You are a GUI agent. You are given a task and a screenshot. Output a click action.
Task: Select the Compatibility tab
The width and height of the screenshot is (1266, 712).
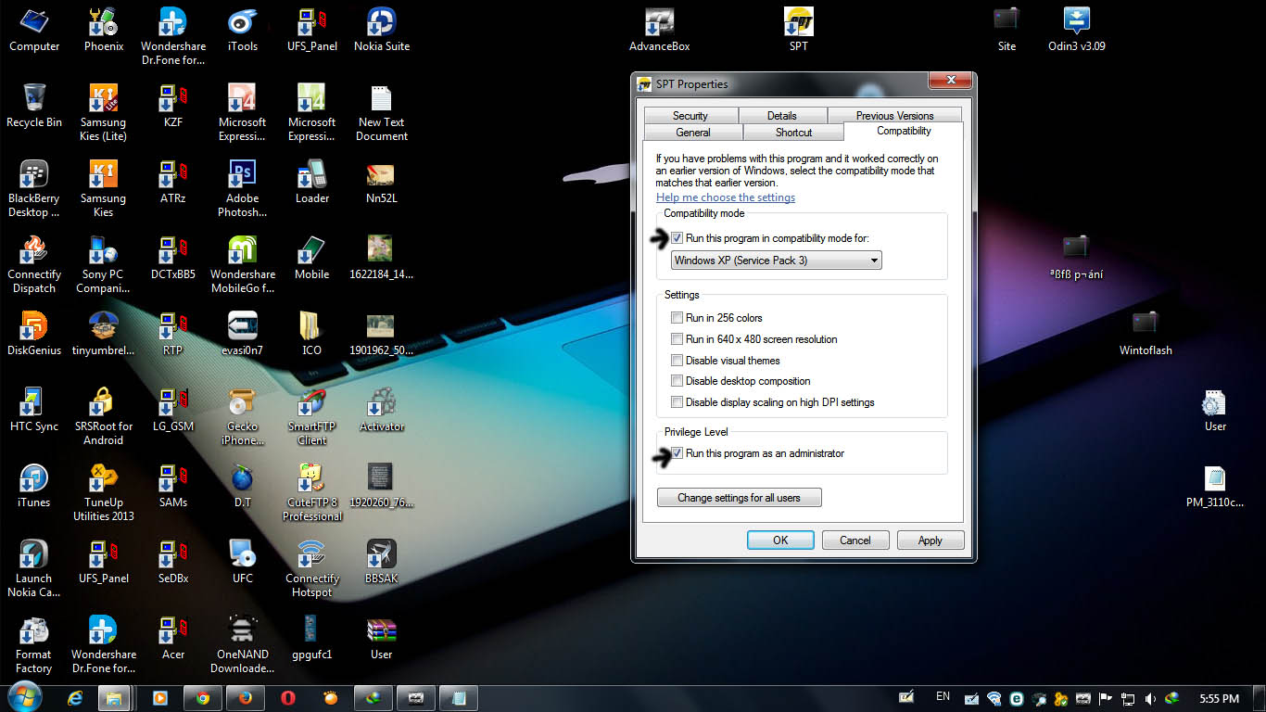coord(904,131)
